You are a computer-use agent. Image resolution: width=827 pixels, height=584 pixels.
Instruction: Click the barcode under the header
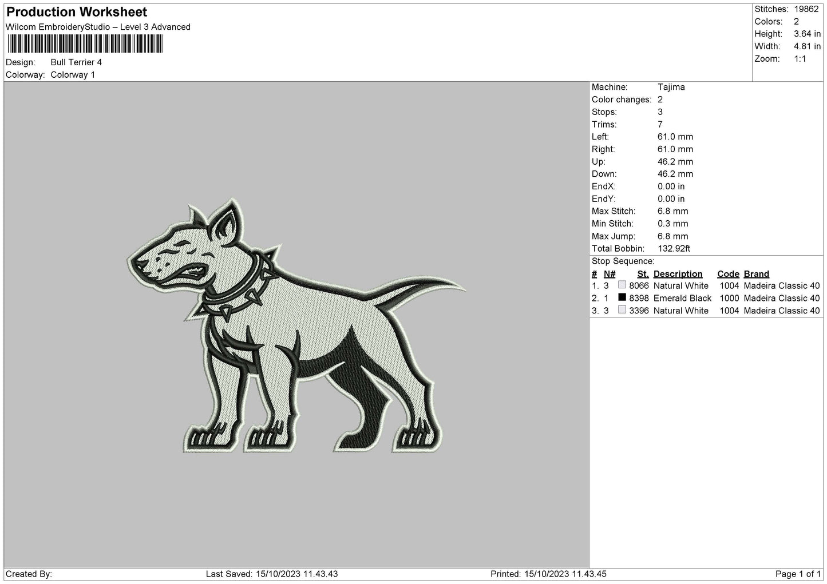point(84,44)
